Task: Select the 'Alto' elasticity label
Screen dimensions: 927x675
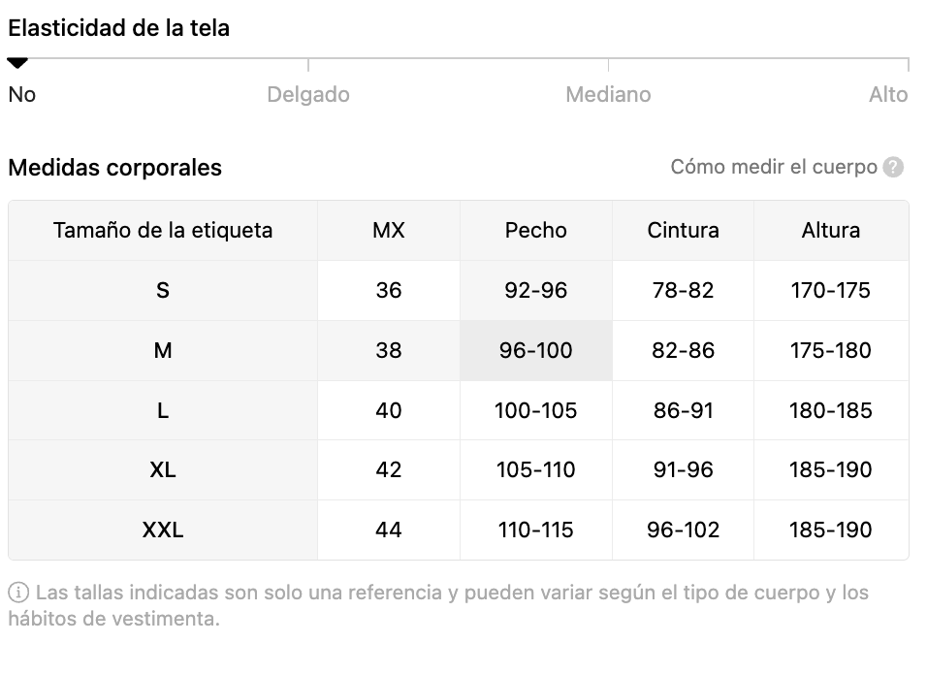Action: [x=888, y=95]
